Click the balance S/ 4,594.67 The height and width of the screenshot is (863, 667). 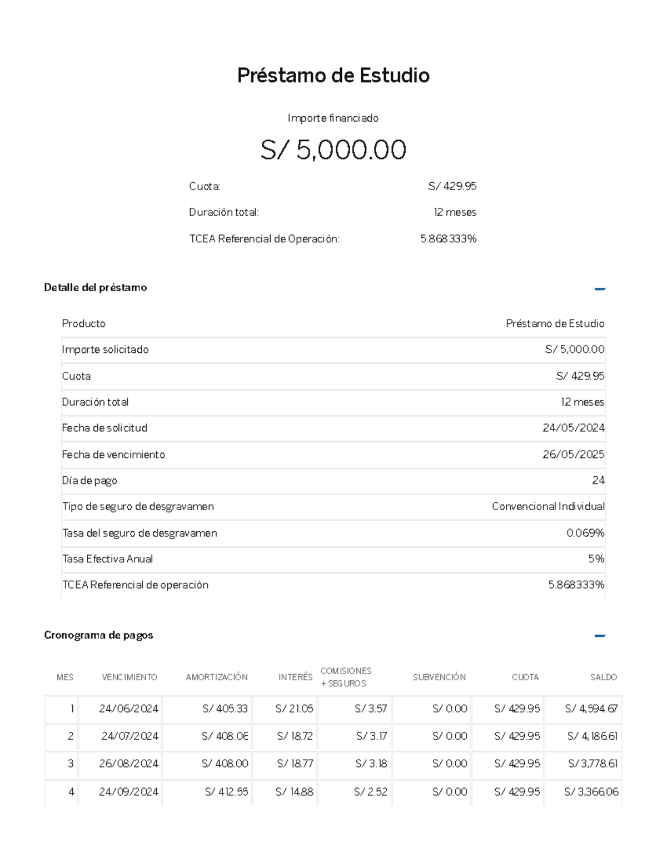pos(591,709)
